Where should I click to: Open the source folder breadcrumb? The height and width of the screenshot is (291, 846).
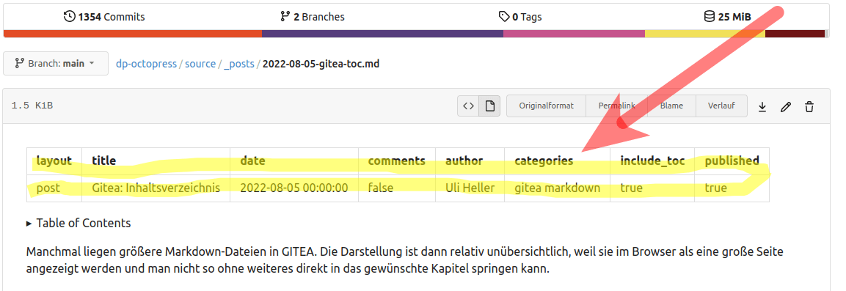coord(200,64)
